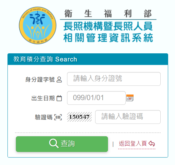Click the return arrow icon after 返回登入頁

152,143
